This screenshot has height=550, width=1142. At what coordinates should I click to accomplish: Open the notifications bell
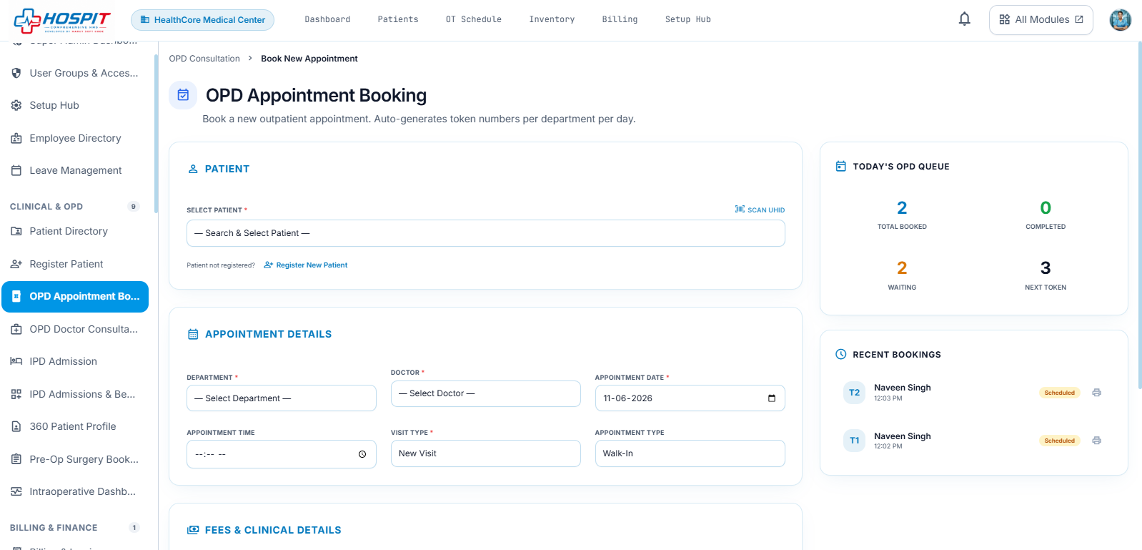pos(964,19)
